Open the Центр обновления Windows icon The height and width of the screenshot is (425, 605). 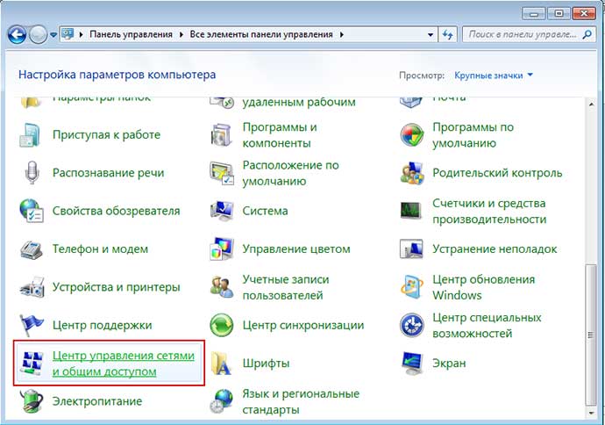[x=411, y=287]
